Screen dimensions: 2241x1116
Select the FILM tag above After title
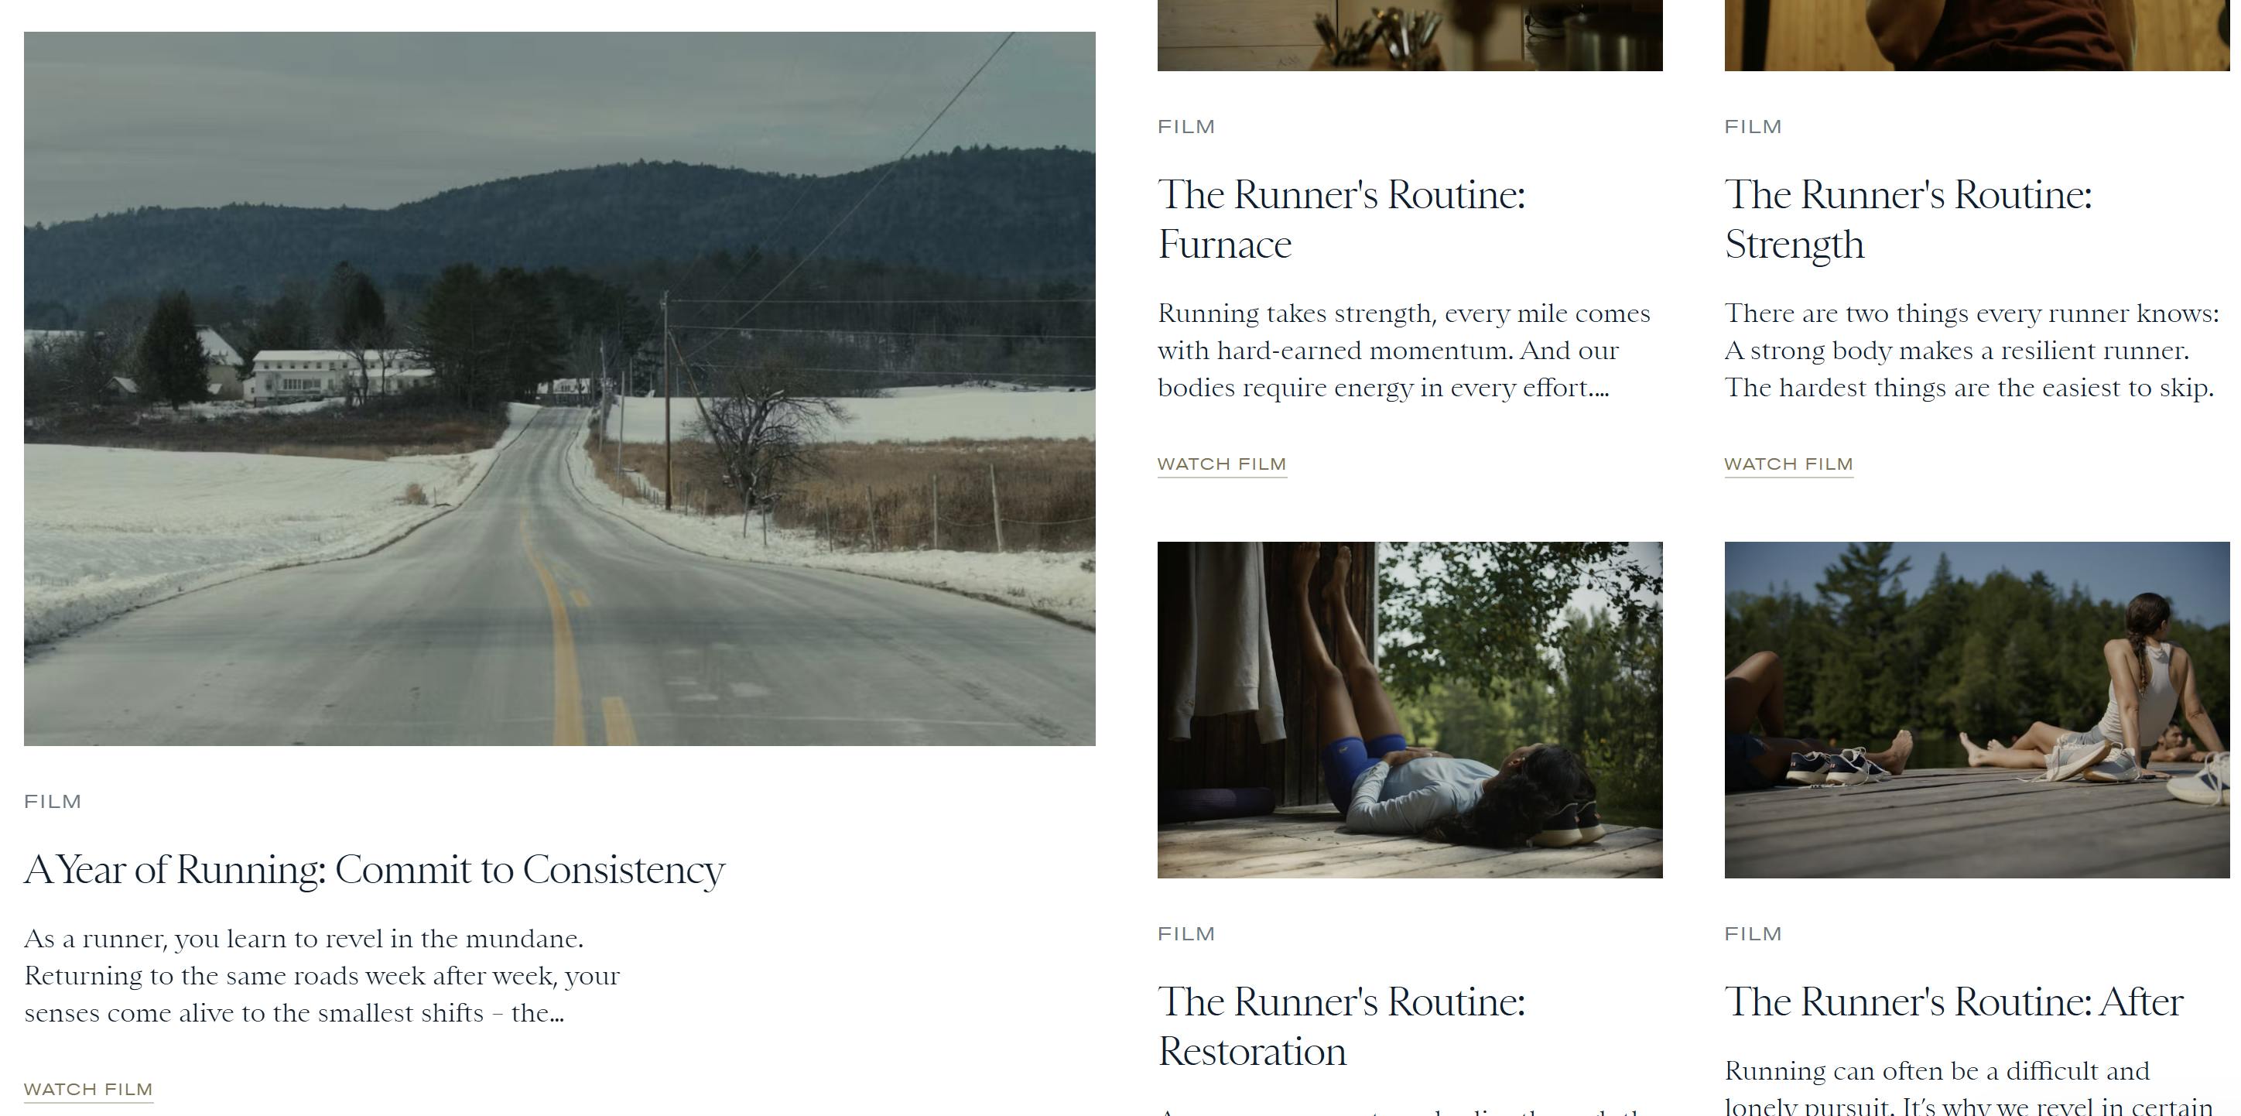pyautogui.click(x=1753, y=934)
